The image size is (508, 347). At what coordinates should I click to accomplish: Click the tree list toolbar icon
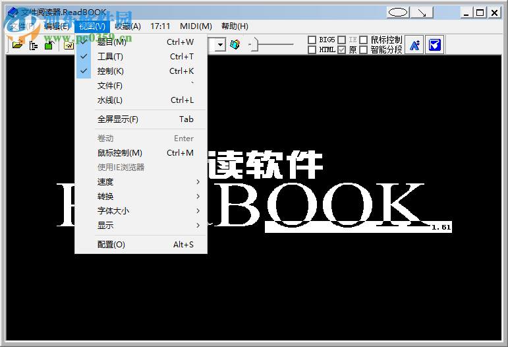(x=34, y=46)
